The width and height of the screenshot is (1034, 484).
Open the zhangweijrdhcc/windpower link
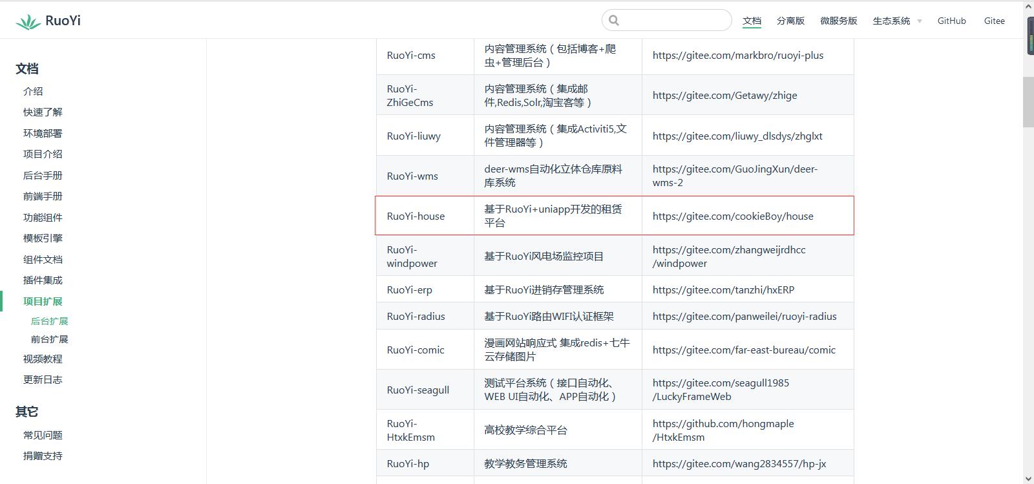(x=729, y=257)
